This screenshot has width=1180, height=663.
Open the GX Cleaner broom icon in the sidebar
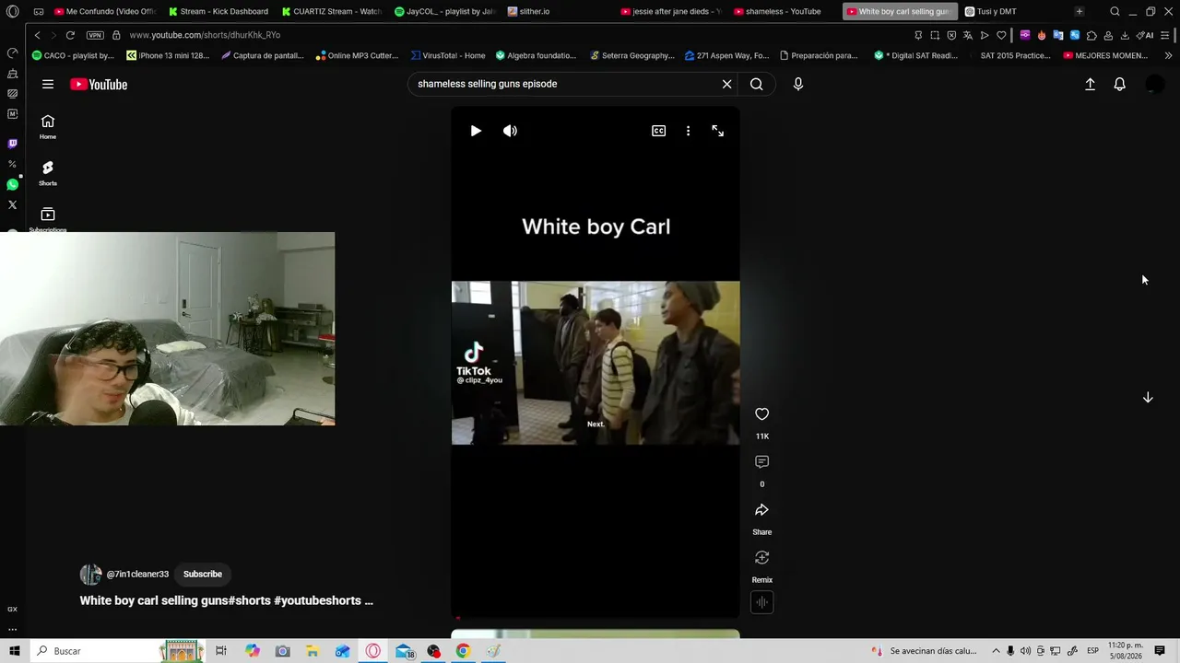pos(12,74)
